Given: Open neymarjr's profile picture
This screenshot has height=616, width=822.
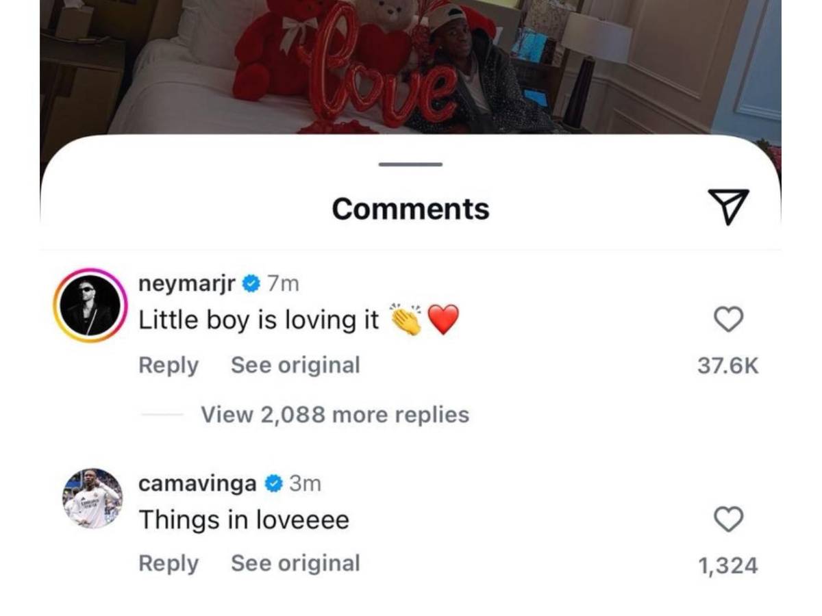Looking at the screenshot, I should [90, 305].
